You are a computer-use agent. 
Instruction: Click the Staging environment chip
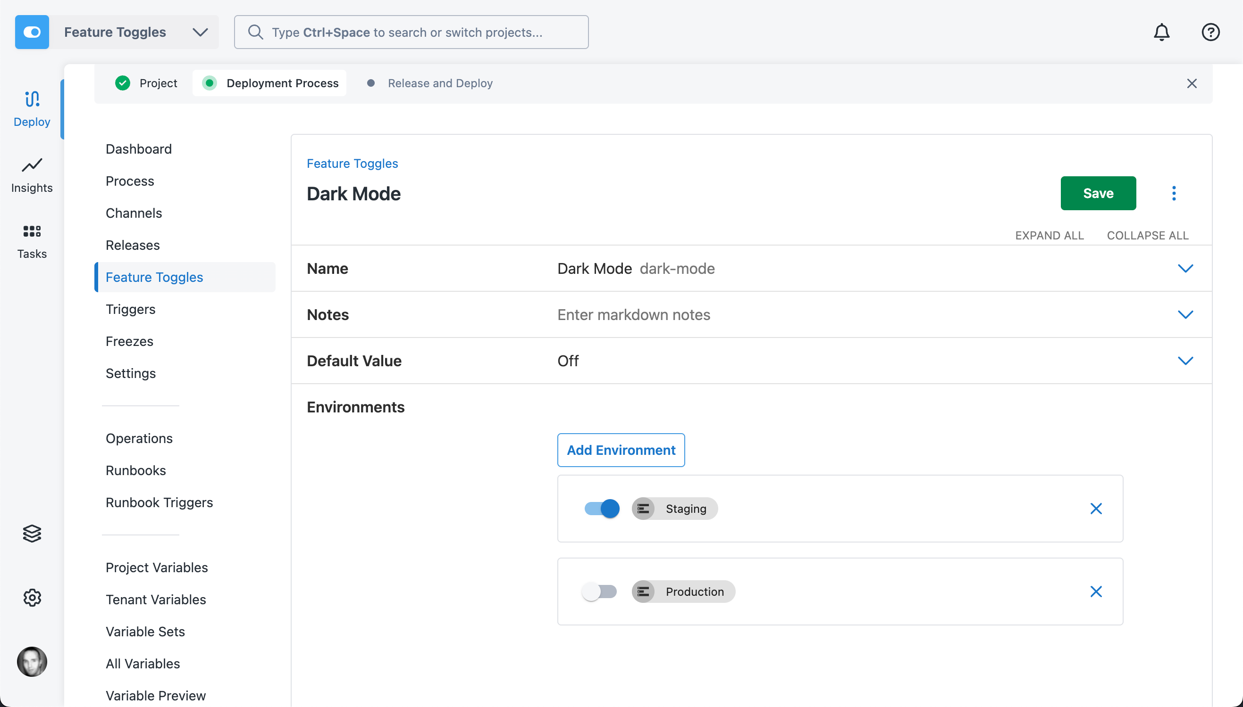pyautogui.click(x=675, y=509)
